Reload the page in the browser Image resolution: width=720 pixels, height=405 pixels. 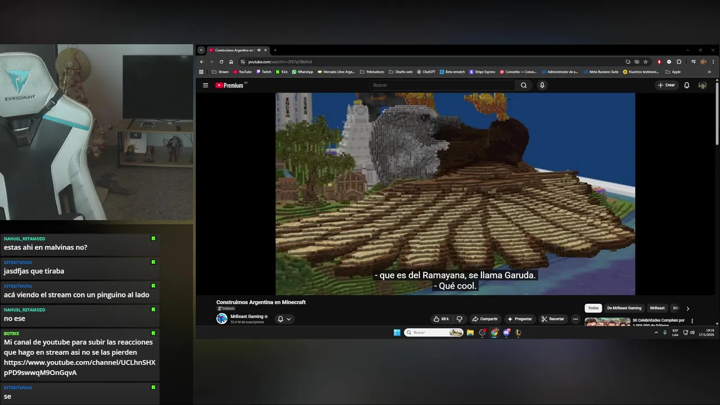tap(221, 62)
